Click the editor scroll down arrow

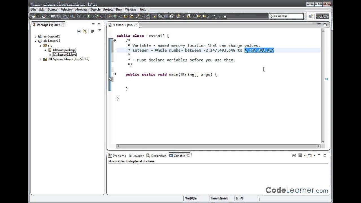point(323,142)
